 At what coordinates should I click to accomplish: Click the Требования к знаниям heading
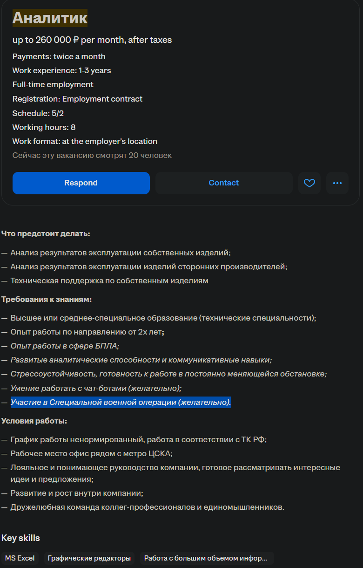(47, 299)
